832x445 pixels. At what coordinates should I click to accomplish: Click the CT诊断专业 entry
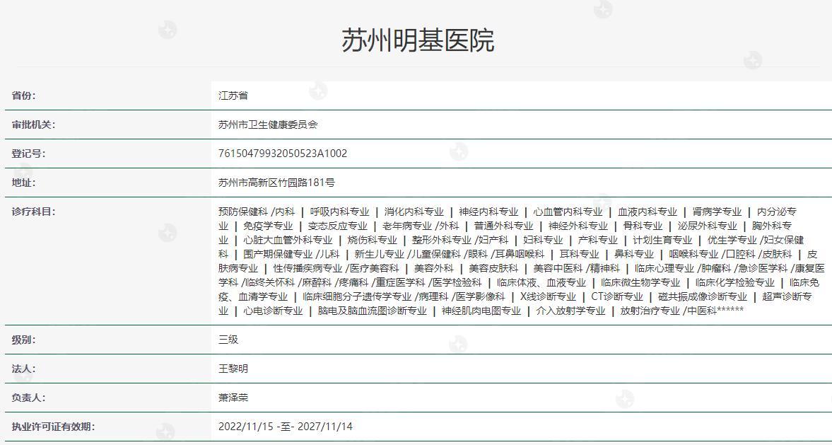(x=617, y=297)
